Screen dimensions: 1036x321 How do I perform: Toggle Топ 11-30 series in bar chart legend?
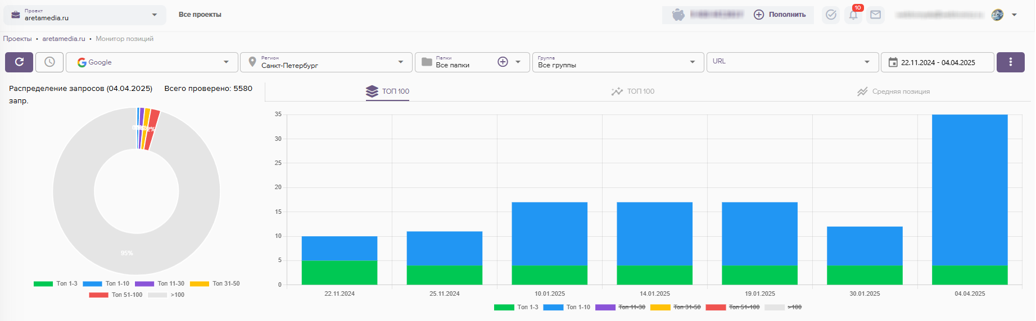(x=620, y=307)
